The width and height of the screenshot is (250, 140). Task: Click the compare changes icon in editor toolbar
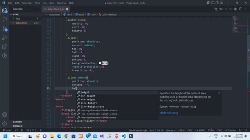(x=216, y=9)
